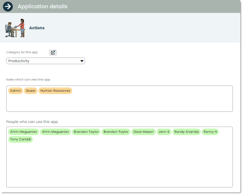Image resolution: width=243 pixels, height=195 pixels.
Task: Open the category external link icon
Action: click(x=53, y=52)
